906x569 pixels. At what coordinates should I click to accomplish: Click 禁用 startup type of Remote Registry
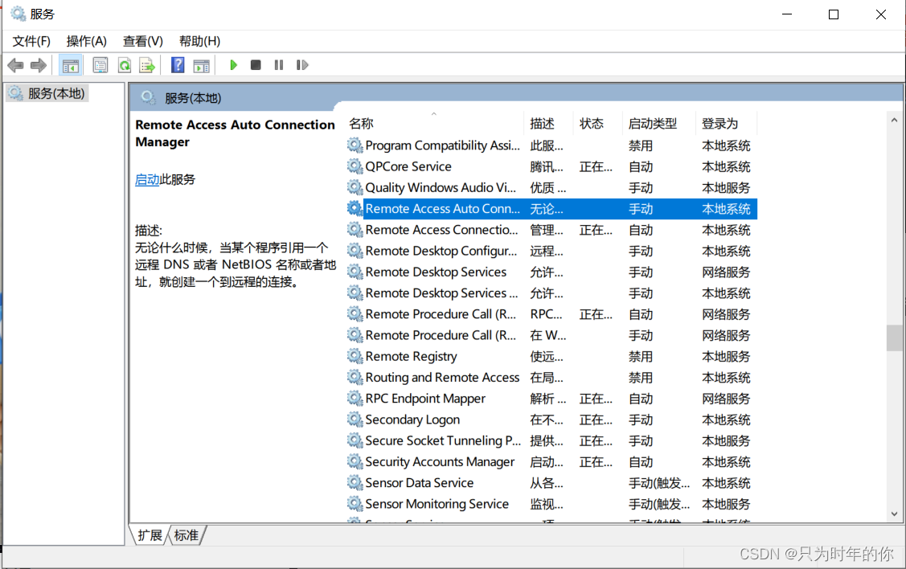click(640, 356)
